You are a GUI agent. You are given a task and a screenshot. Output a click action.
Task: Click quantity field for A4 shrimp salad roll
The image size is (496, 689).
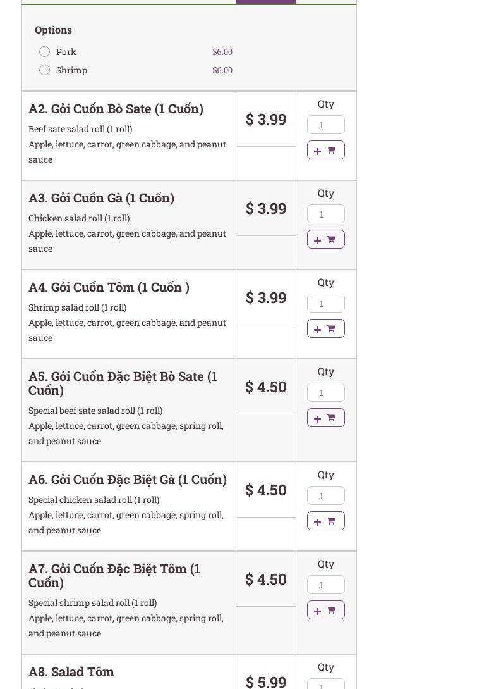click(325, 303)
